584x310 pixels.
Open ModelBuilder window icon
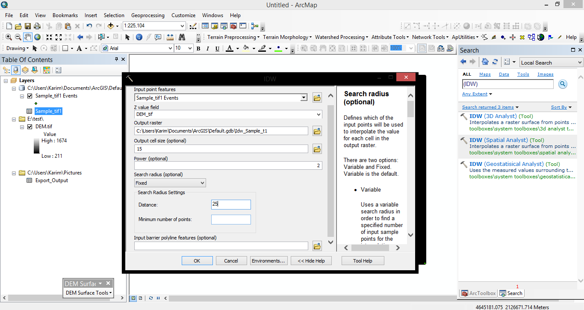click(x=254, y=26)
